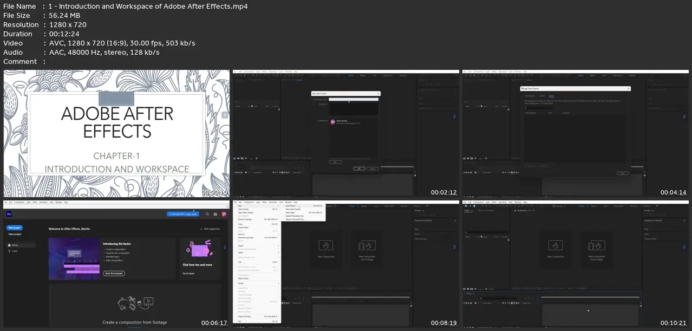Select Browse in Bridge in the File menu
692x331 pixels.
[x=257, y=219]
